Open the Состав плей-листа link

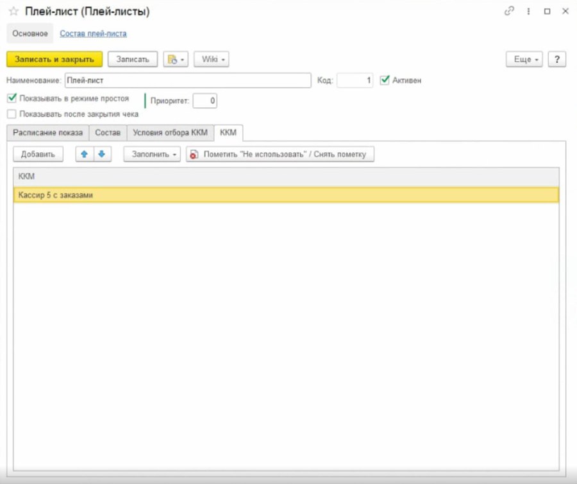[x=93, y=33]
